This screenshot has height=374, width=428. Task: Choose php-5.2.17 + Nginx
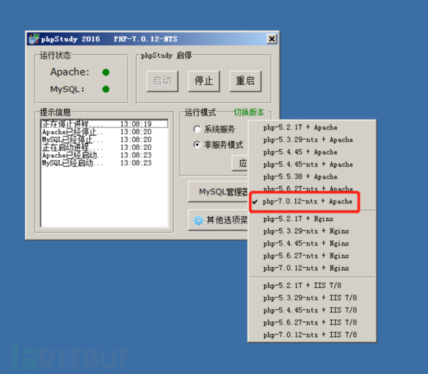click(x=312, y=219)
